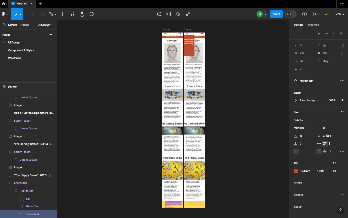Select the Comment tool
348x218 pixels.
(92, 14)
